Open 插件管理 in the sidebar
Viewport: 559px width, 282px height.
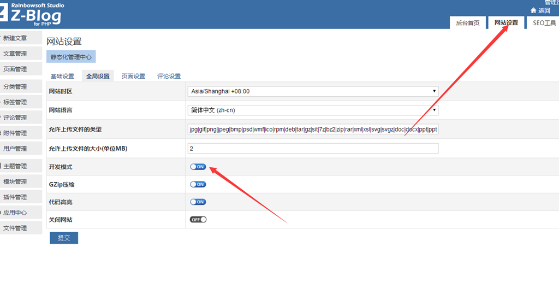[x=15, y=197]
